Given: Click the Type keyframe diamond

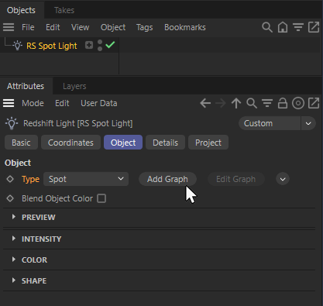Looking at the screenshot, I should tap(10, 179).
